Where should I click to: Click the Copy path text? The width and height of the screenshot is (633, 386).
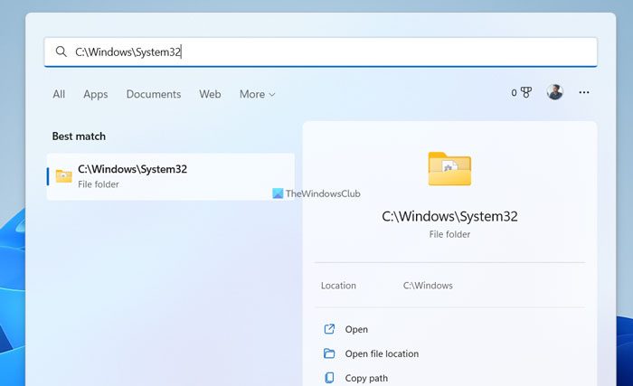366,378
